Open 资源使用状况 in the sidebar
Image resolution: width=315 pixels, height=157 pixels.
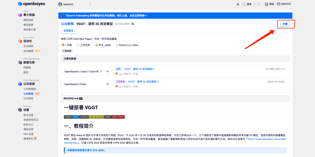(31, 120)
